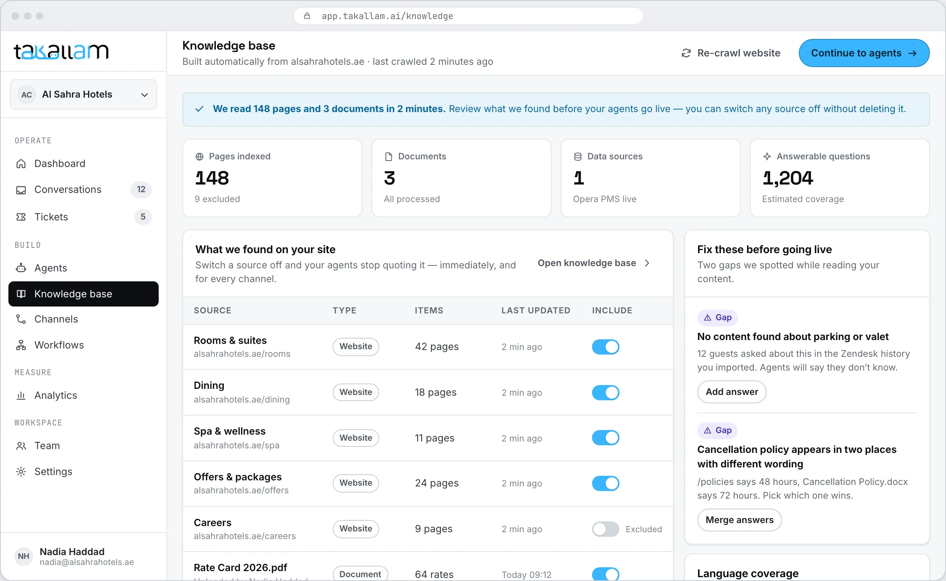Screen dimensions: 946x581
Task: Turn off Offers & packages toggle
Action: pos(605,483)
